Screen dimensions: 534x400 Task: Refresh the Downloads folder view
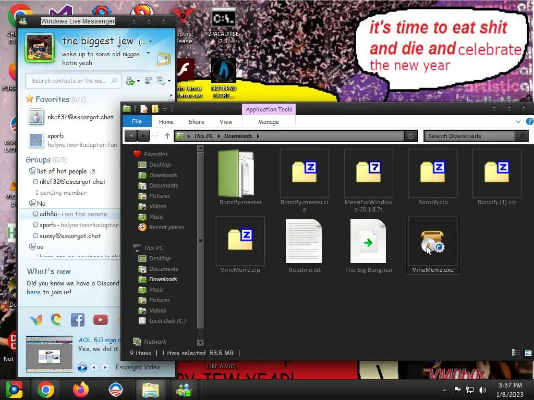point(411,136)
